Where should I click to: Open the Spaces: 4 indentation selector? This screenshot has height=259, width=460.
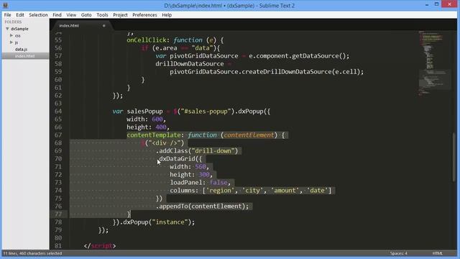click(x=398, y=253)
